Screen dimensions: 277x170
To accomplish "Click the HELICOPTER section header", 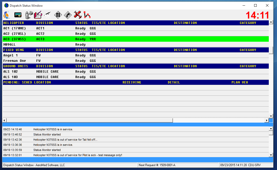I will coord(14,23).
